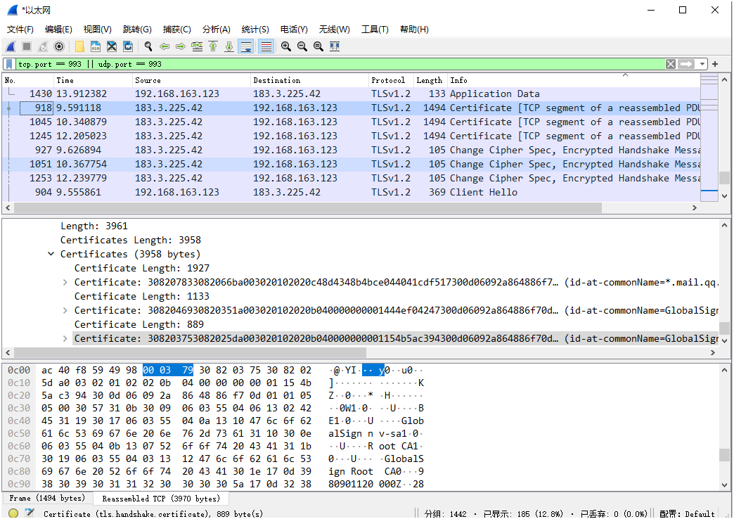734x519 pixels.
Task: Sort by Info column header
Action: click(574, 81)
